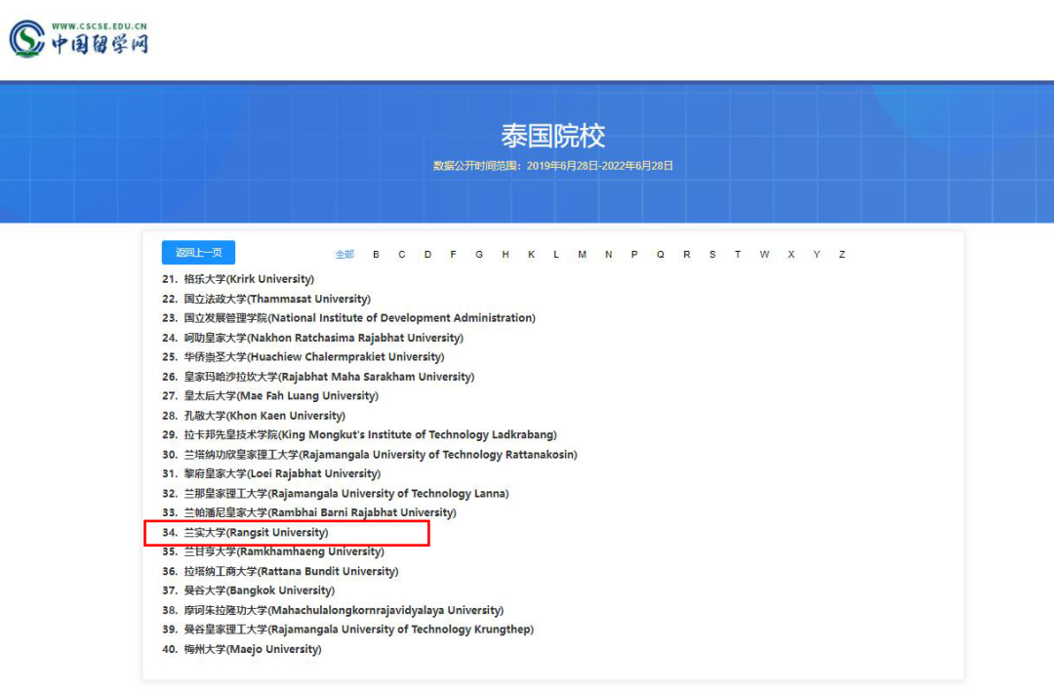Click the 返回上一页 button
Viewport: 1054px width, 691px height.
click(198, 252)
